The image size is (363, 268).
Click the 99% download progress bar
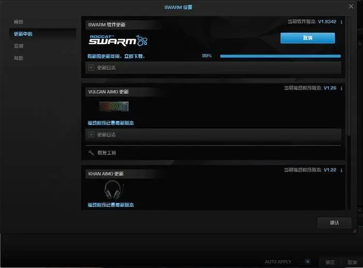[x=280, y=56]
